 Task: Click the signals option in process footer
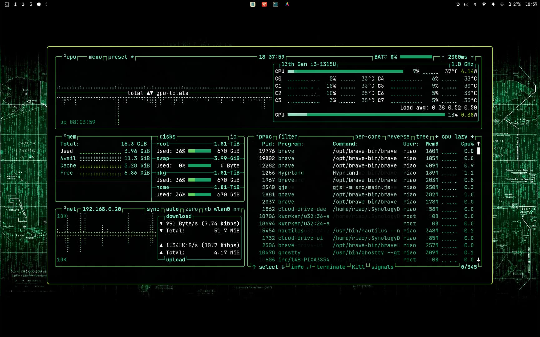[x=382, y=267]
